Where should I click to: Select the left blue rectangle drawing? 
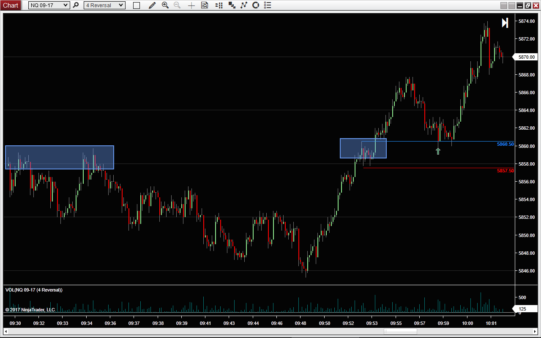[60, 157]
